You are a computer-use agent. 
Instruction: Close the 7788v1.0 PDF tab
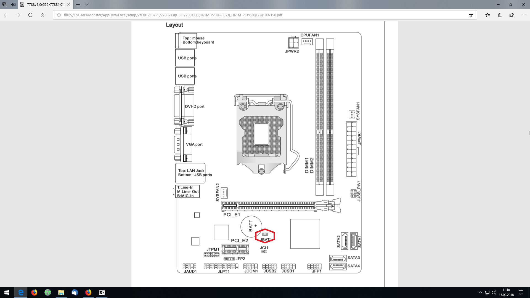coord(69,4)
